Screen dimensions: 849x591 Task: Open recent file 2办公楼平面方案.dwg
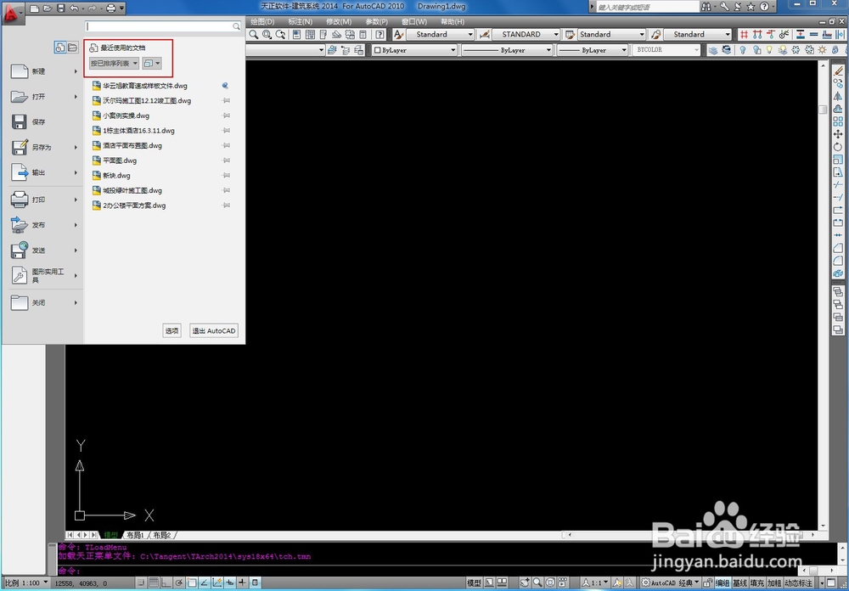click(x=134, y=205)
